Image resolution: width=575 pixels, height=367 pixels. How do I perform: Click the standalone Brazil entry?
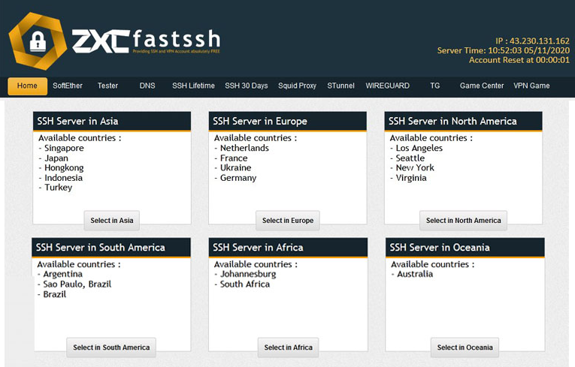pyautogui.click(x=54, y=294)
